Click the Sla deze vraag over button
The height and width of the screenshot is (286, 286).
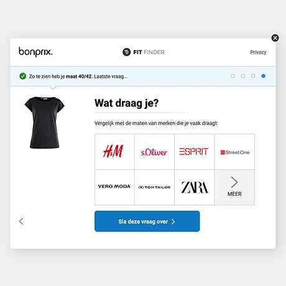[147, 221]
